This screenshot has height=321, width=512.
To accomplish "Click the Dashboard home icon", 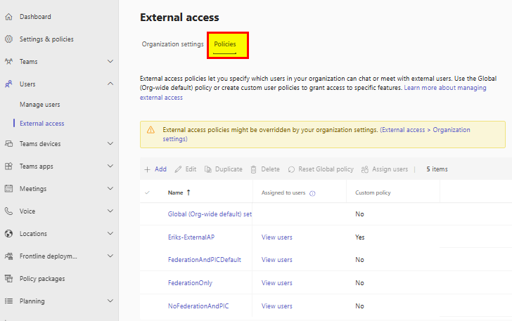I will click(x=8, y=16).
